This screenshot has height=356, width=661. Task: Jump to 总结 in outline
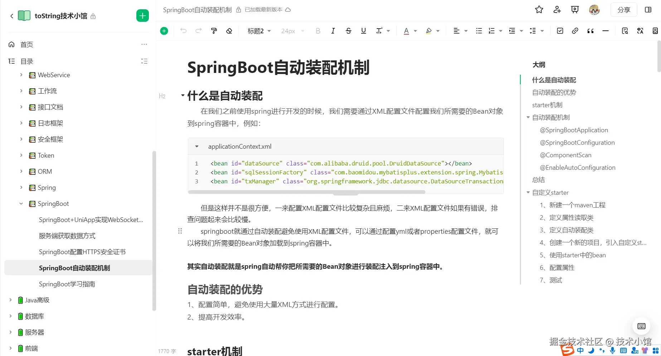538,180
